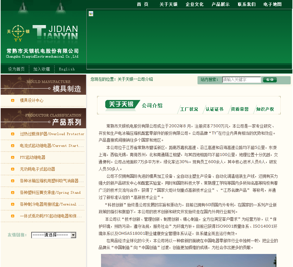This screenshot has height=267, width=293.
Task: Switch site language via English link
Action: coord(67,69)
